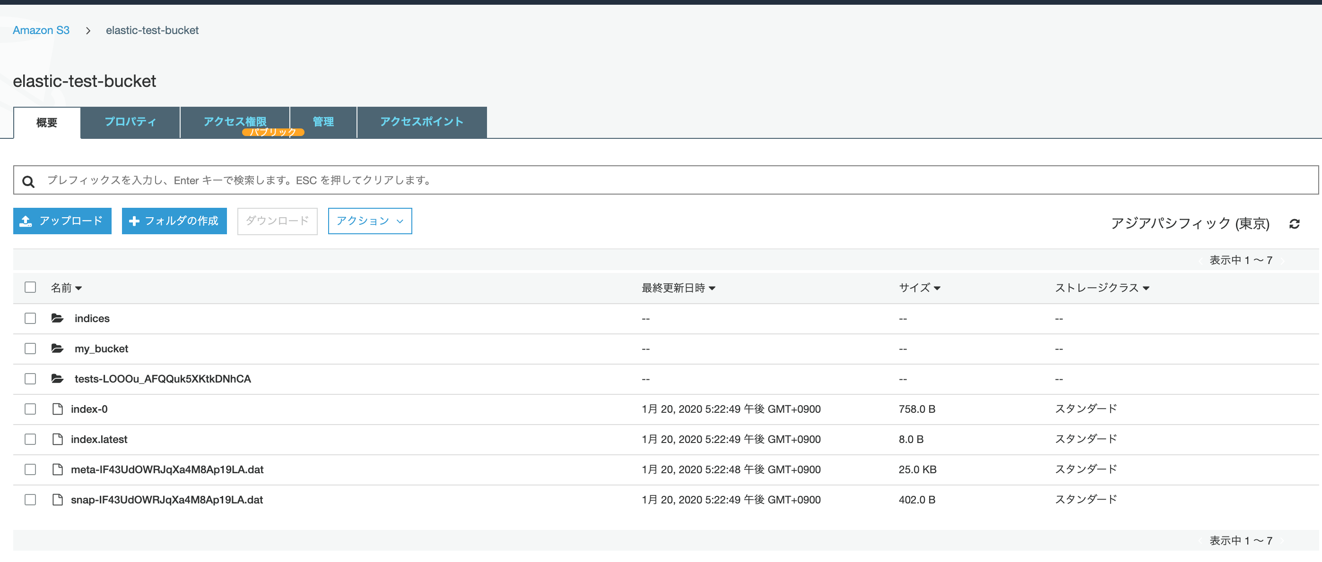Toggle the select-all checkbox in header

[30, 287]
